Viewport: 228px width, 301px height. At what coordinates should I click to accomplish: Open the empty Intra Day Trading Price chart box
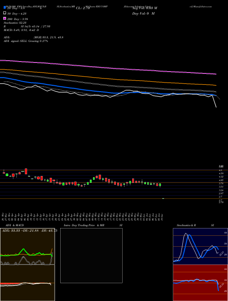pyautogui.click(x=91, y=255)
